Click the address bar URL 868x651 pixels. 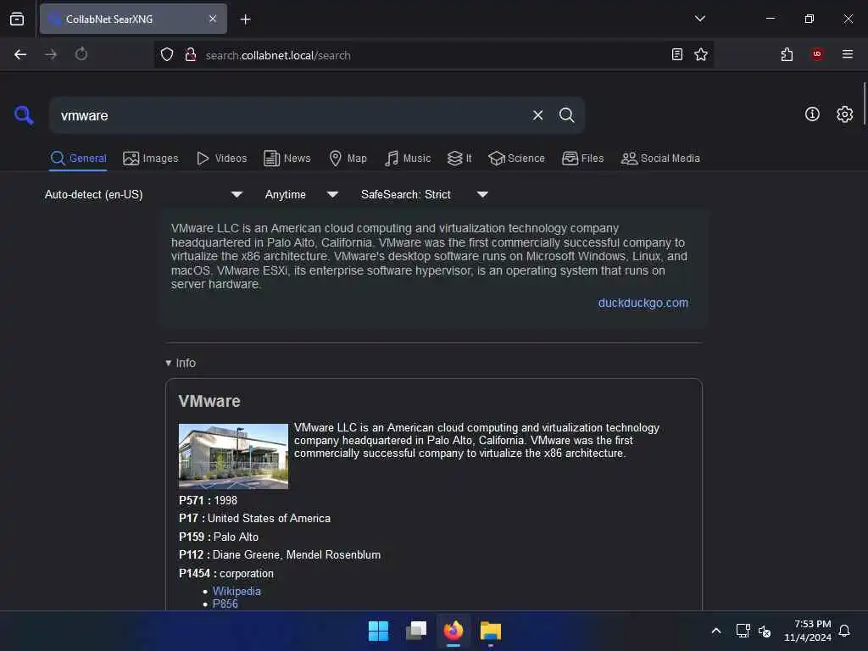click(278, 55)
